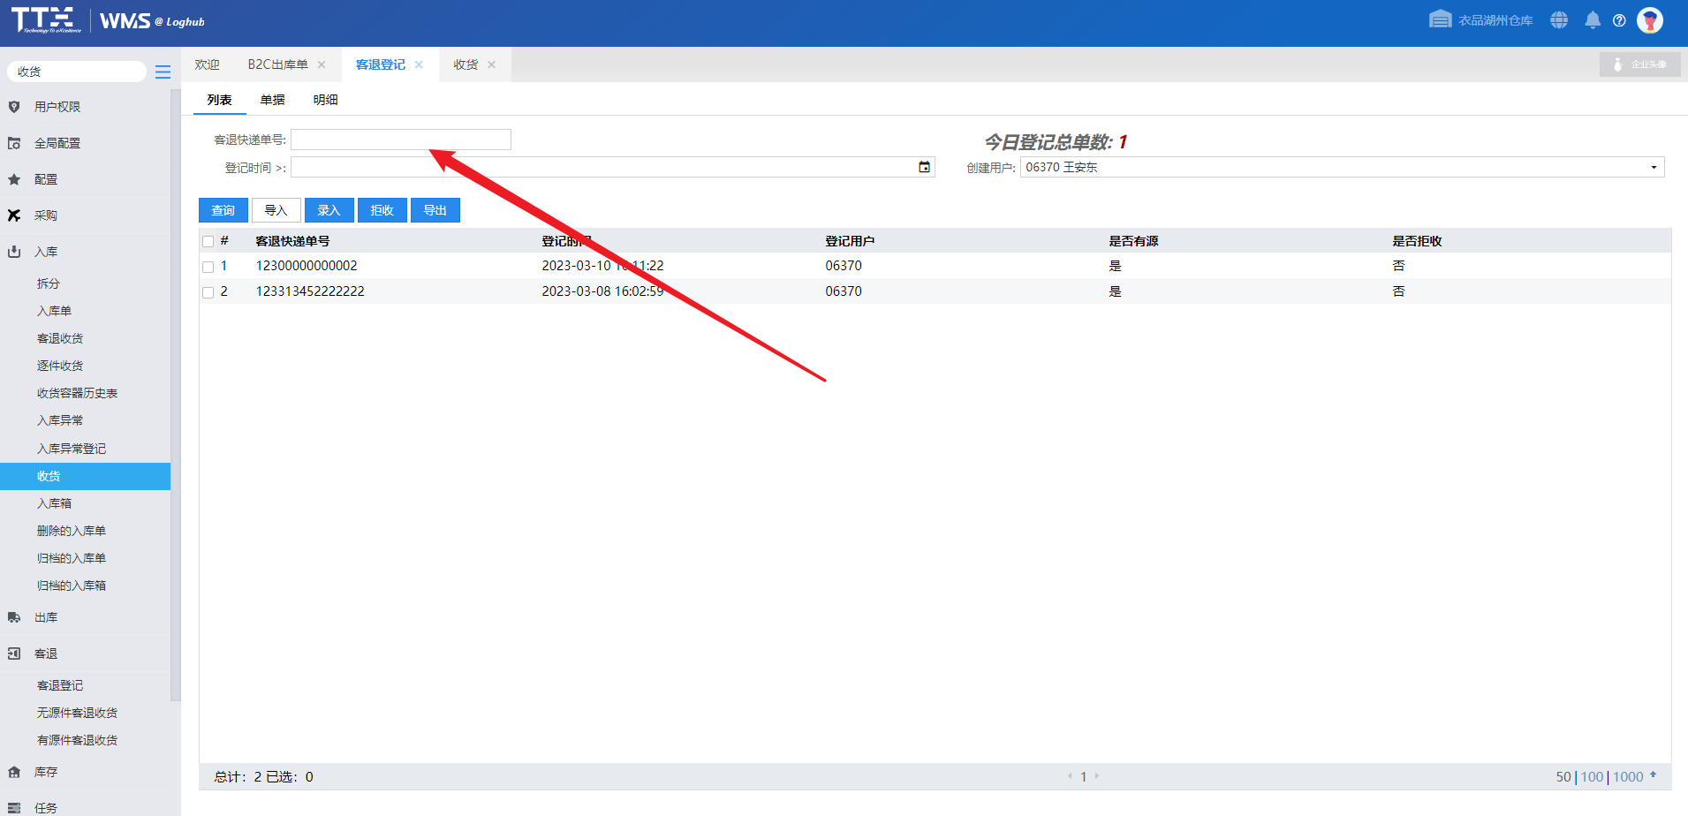This screenshot has height=816, width=1688.
Task: Click the notification bell icon
Action: pos(1593,20)
